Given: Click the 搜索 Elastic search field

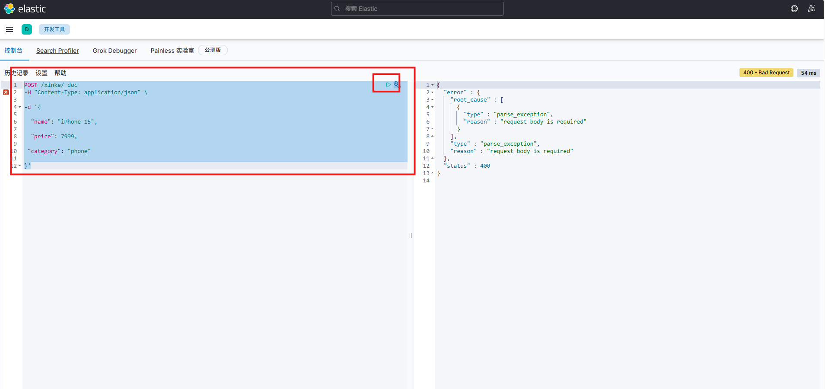Looking at the screenshot, I should click(x=417, y=9).
